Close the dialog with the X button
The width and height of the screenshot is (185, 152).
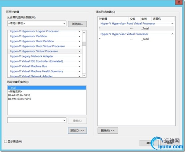point(179,2)
